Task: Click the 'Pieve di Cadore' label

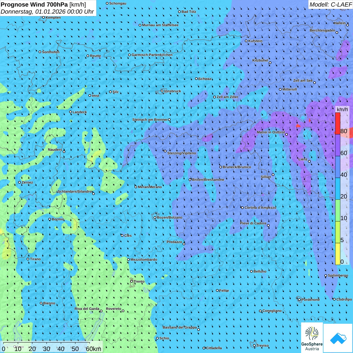Action: coord(253,223)
